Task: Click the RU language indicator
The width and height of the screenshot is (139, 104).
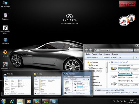Action: coord(114,101)
